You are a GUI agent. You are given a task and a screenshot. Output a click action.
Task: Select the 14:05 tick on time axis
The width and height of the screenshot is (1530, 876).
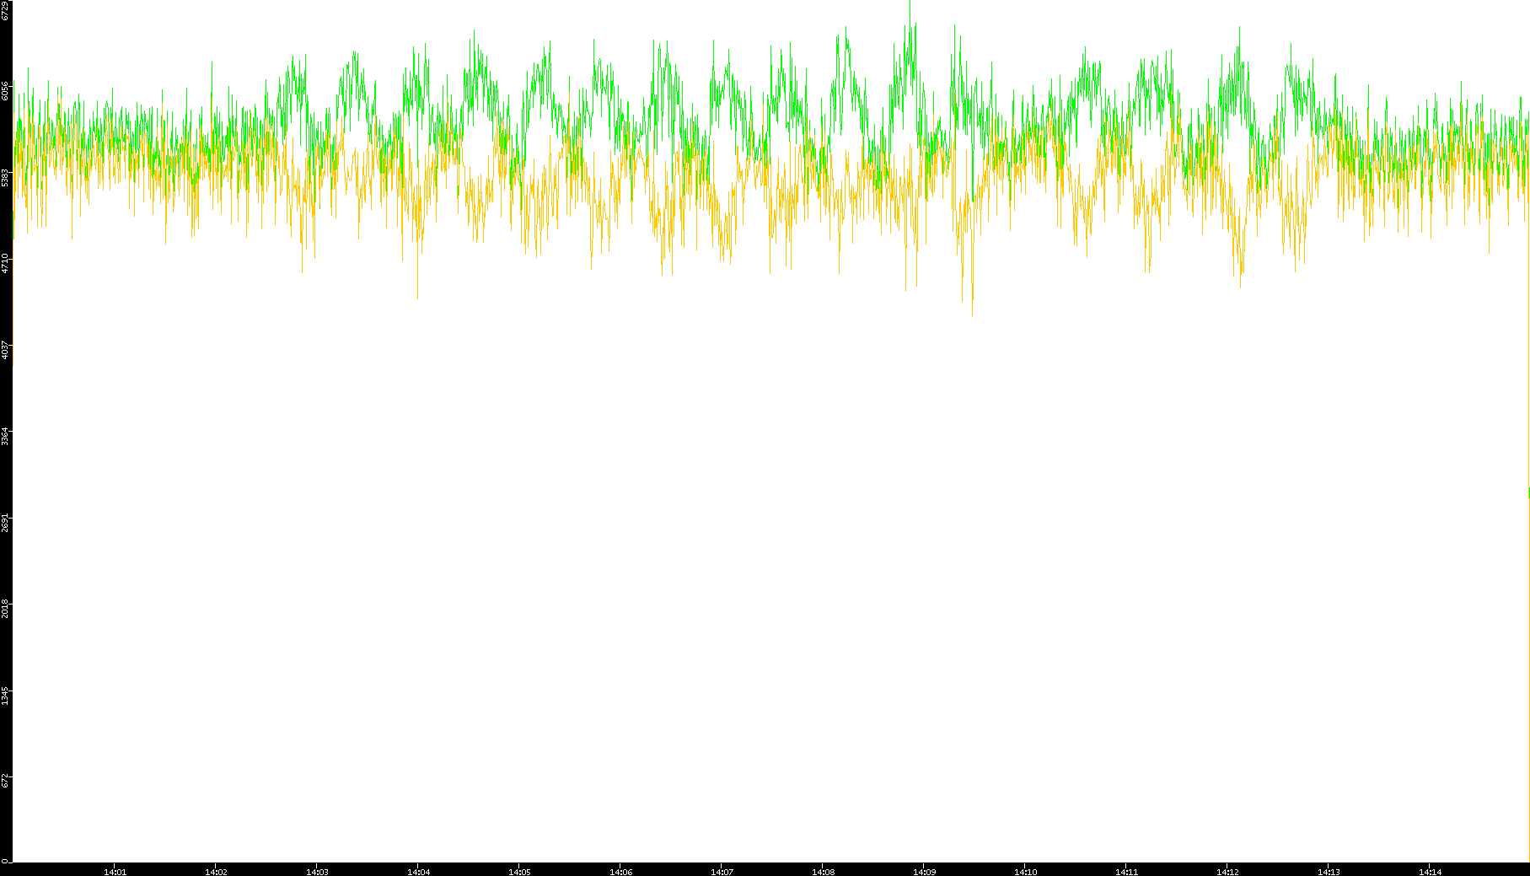pyautogui.click(x=519, y=872)
